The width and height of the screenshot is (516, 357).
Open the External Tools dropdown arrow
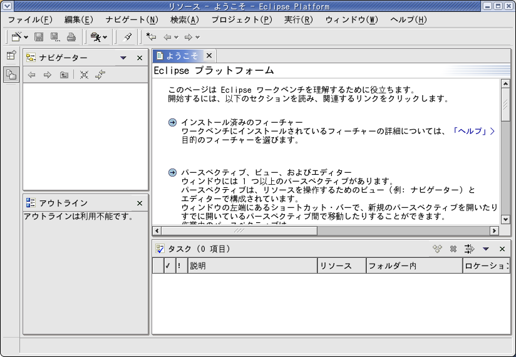(x=105, y=37)
